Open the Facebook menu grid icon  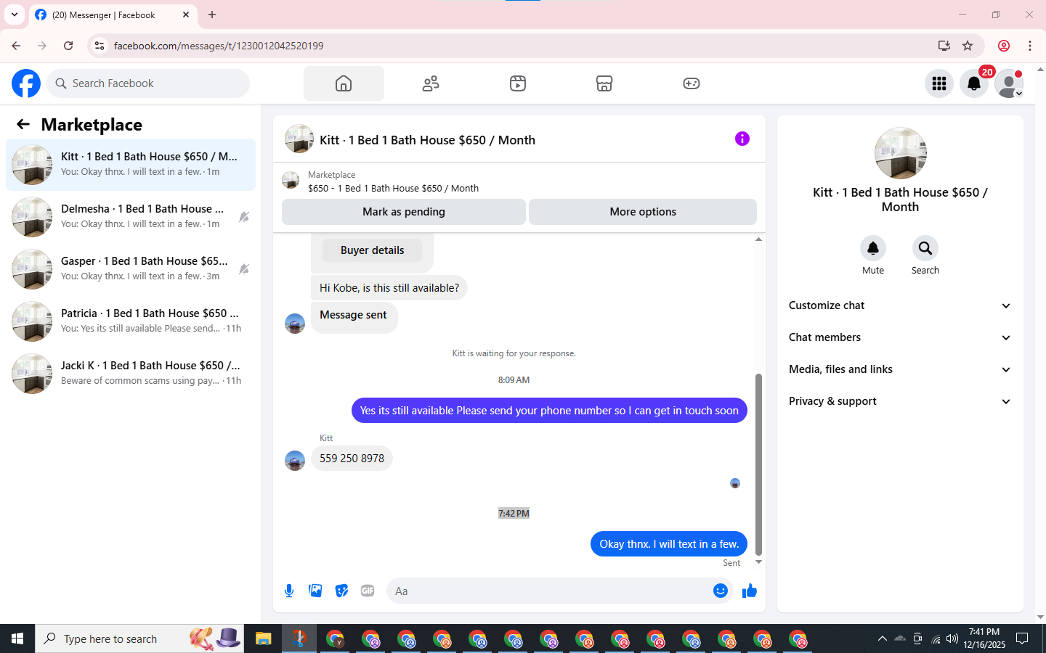939,83
